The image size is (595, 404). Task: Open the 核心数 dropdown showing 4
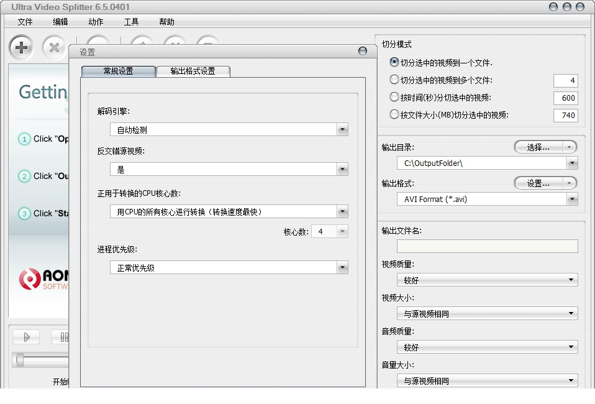point(329,232)
